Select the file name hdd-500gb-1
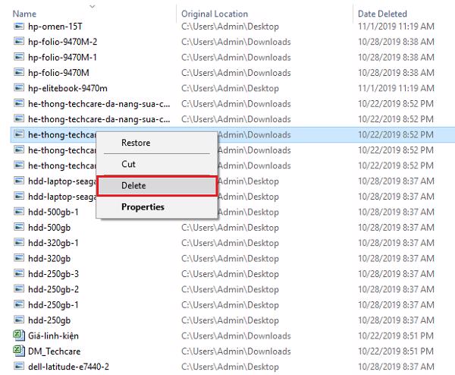Viewport: 455px width, 375px height. [x=53, y=212]
